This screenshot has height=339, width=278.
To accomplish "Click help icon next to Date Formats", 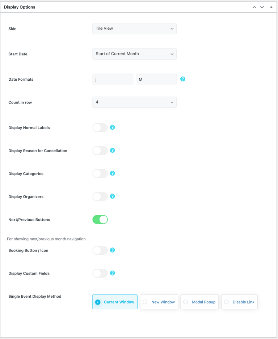I will click(x=182, y=79).
